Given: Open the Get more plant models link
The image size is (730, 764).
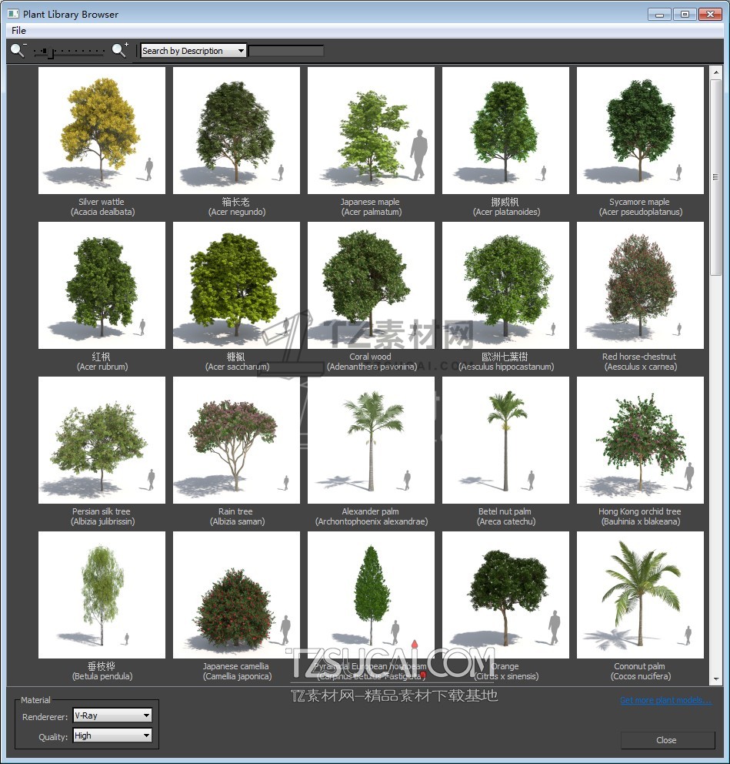Looking at the screenshot, I should tap(665, 700).
